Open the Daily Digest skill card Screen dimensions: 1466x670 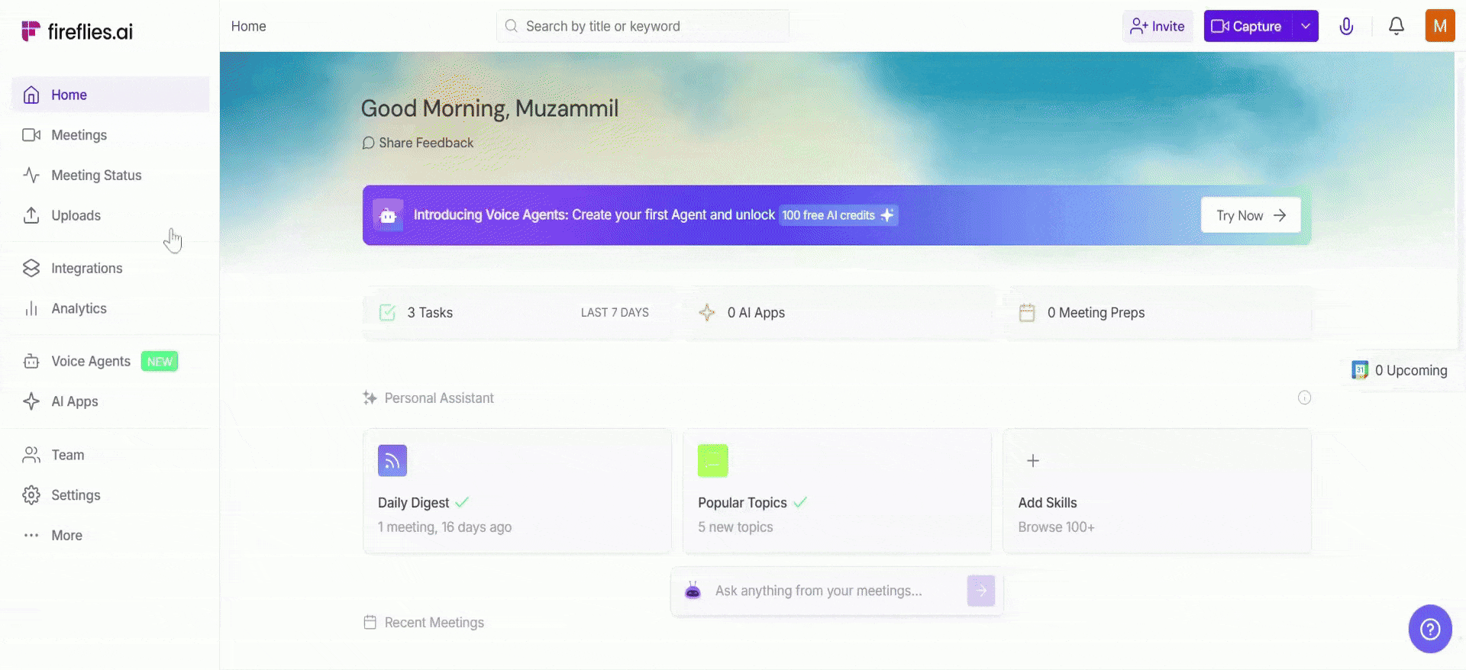coord(517,491)
